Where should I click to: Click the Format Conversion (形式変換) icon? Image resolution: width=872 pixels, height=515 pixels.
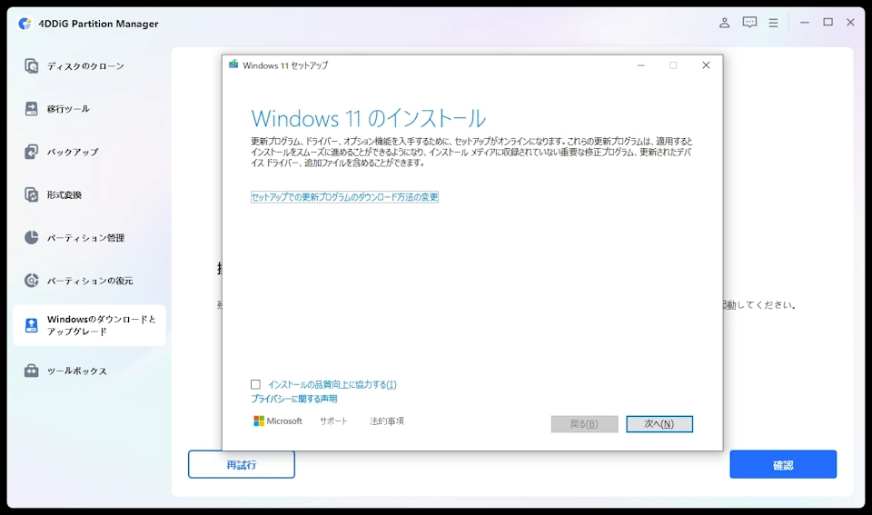point(32,194)
